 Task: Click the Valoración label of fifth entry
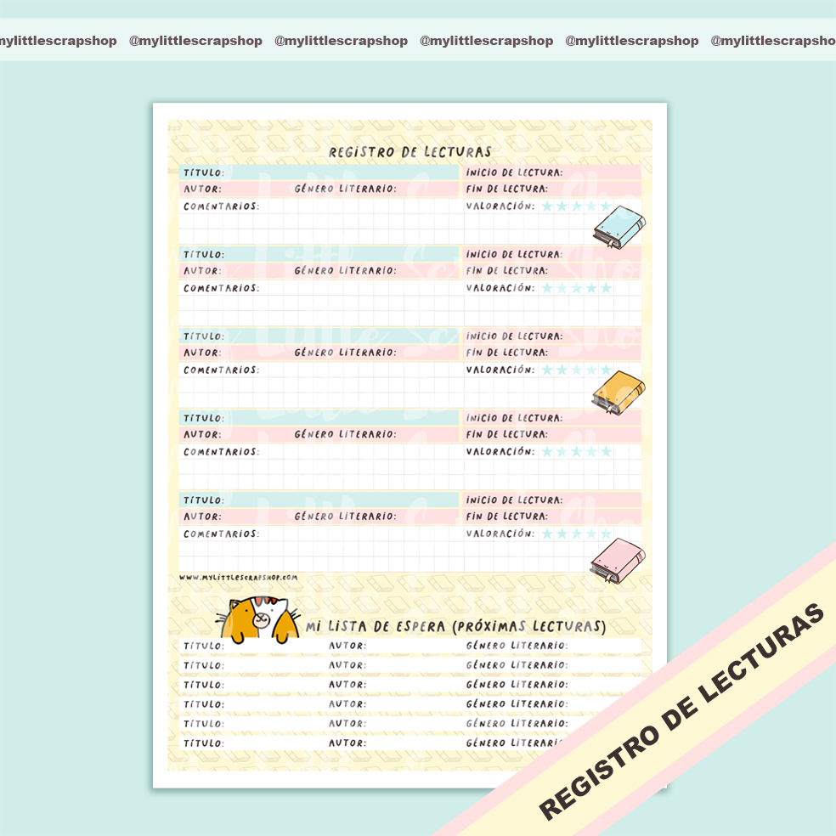pyautogui.click(x=500, y=534)
